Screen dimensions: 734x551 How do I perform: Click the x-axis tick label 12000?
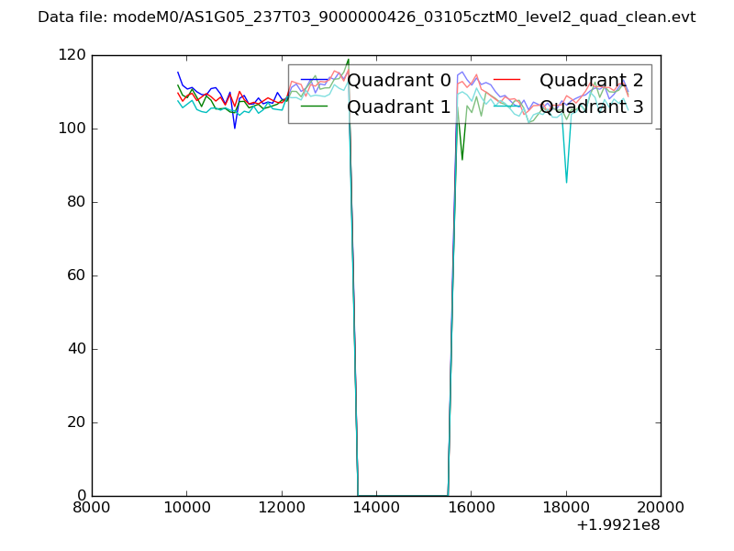click(281, 508)
